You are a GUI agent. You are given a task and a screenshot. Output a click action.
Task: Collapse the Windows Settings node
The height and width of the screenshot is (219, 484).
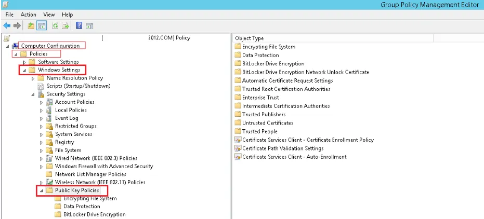[x=24, y=70]
